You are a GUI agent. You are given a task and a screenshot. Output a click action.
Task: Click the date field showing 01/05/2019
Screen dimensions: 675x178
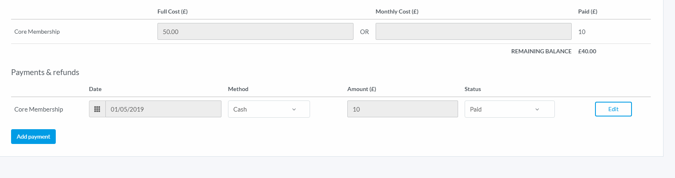[163, 109]
